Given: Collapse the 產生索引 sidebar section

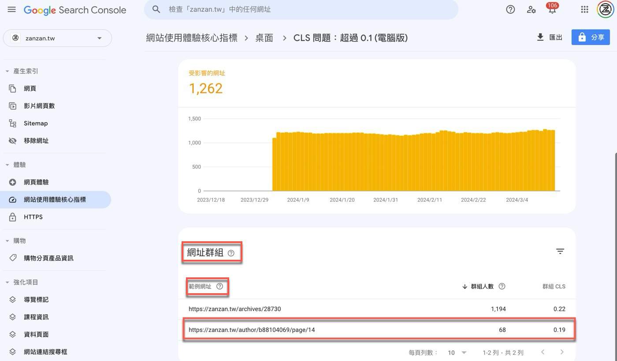Looking at the screenshot, I should (x=7, y=71).
